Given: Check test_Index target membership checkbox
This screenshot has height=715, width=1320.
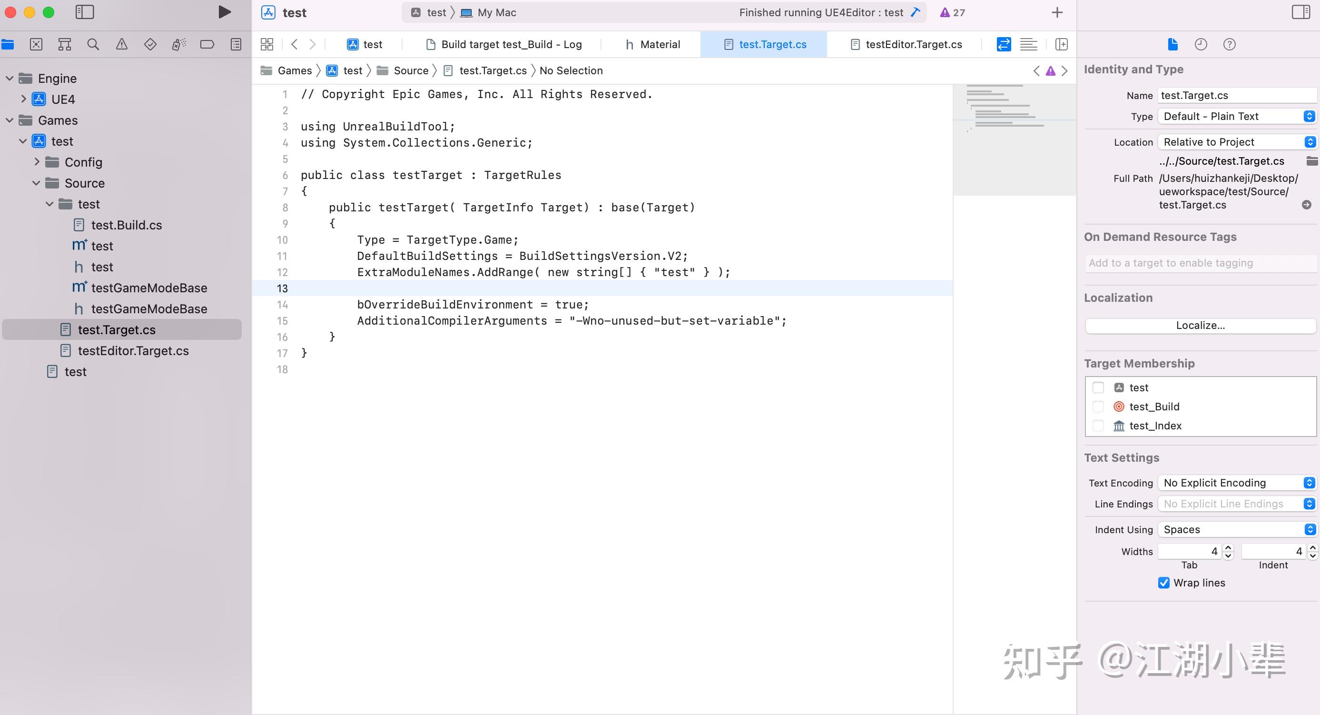Looking at the screenshot, I should point(1098,426).
